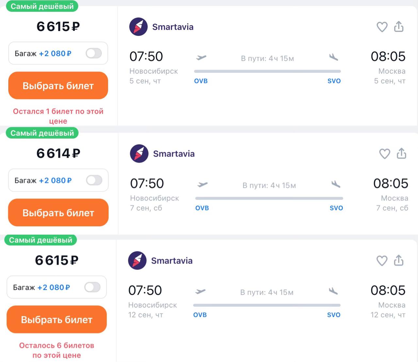Click Smartavia logo on 5 сен flight
This screenshot has width=418, height=362.
[x=138, y=27]
